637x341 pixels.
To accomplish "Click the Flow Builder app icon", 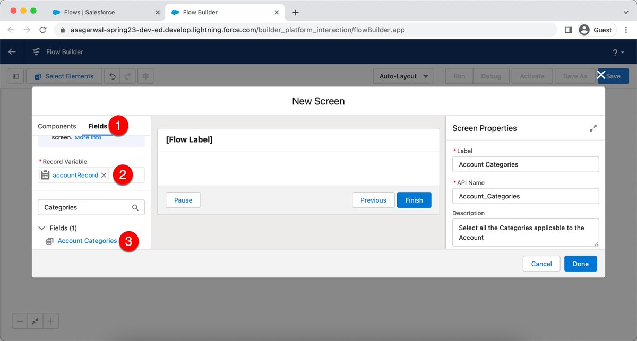I will tap(36, 52).
